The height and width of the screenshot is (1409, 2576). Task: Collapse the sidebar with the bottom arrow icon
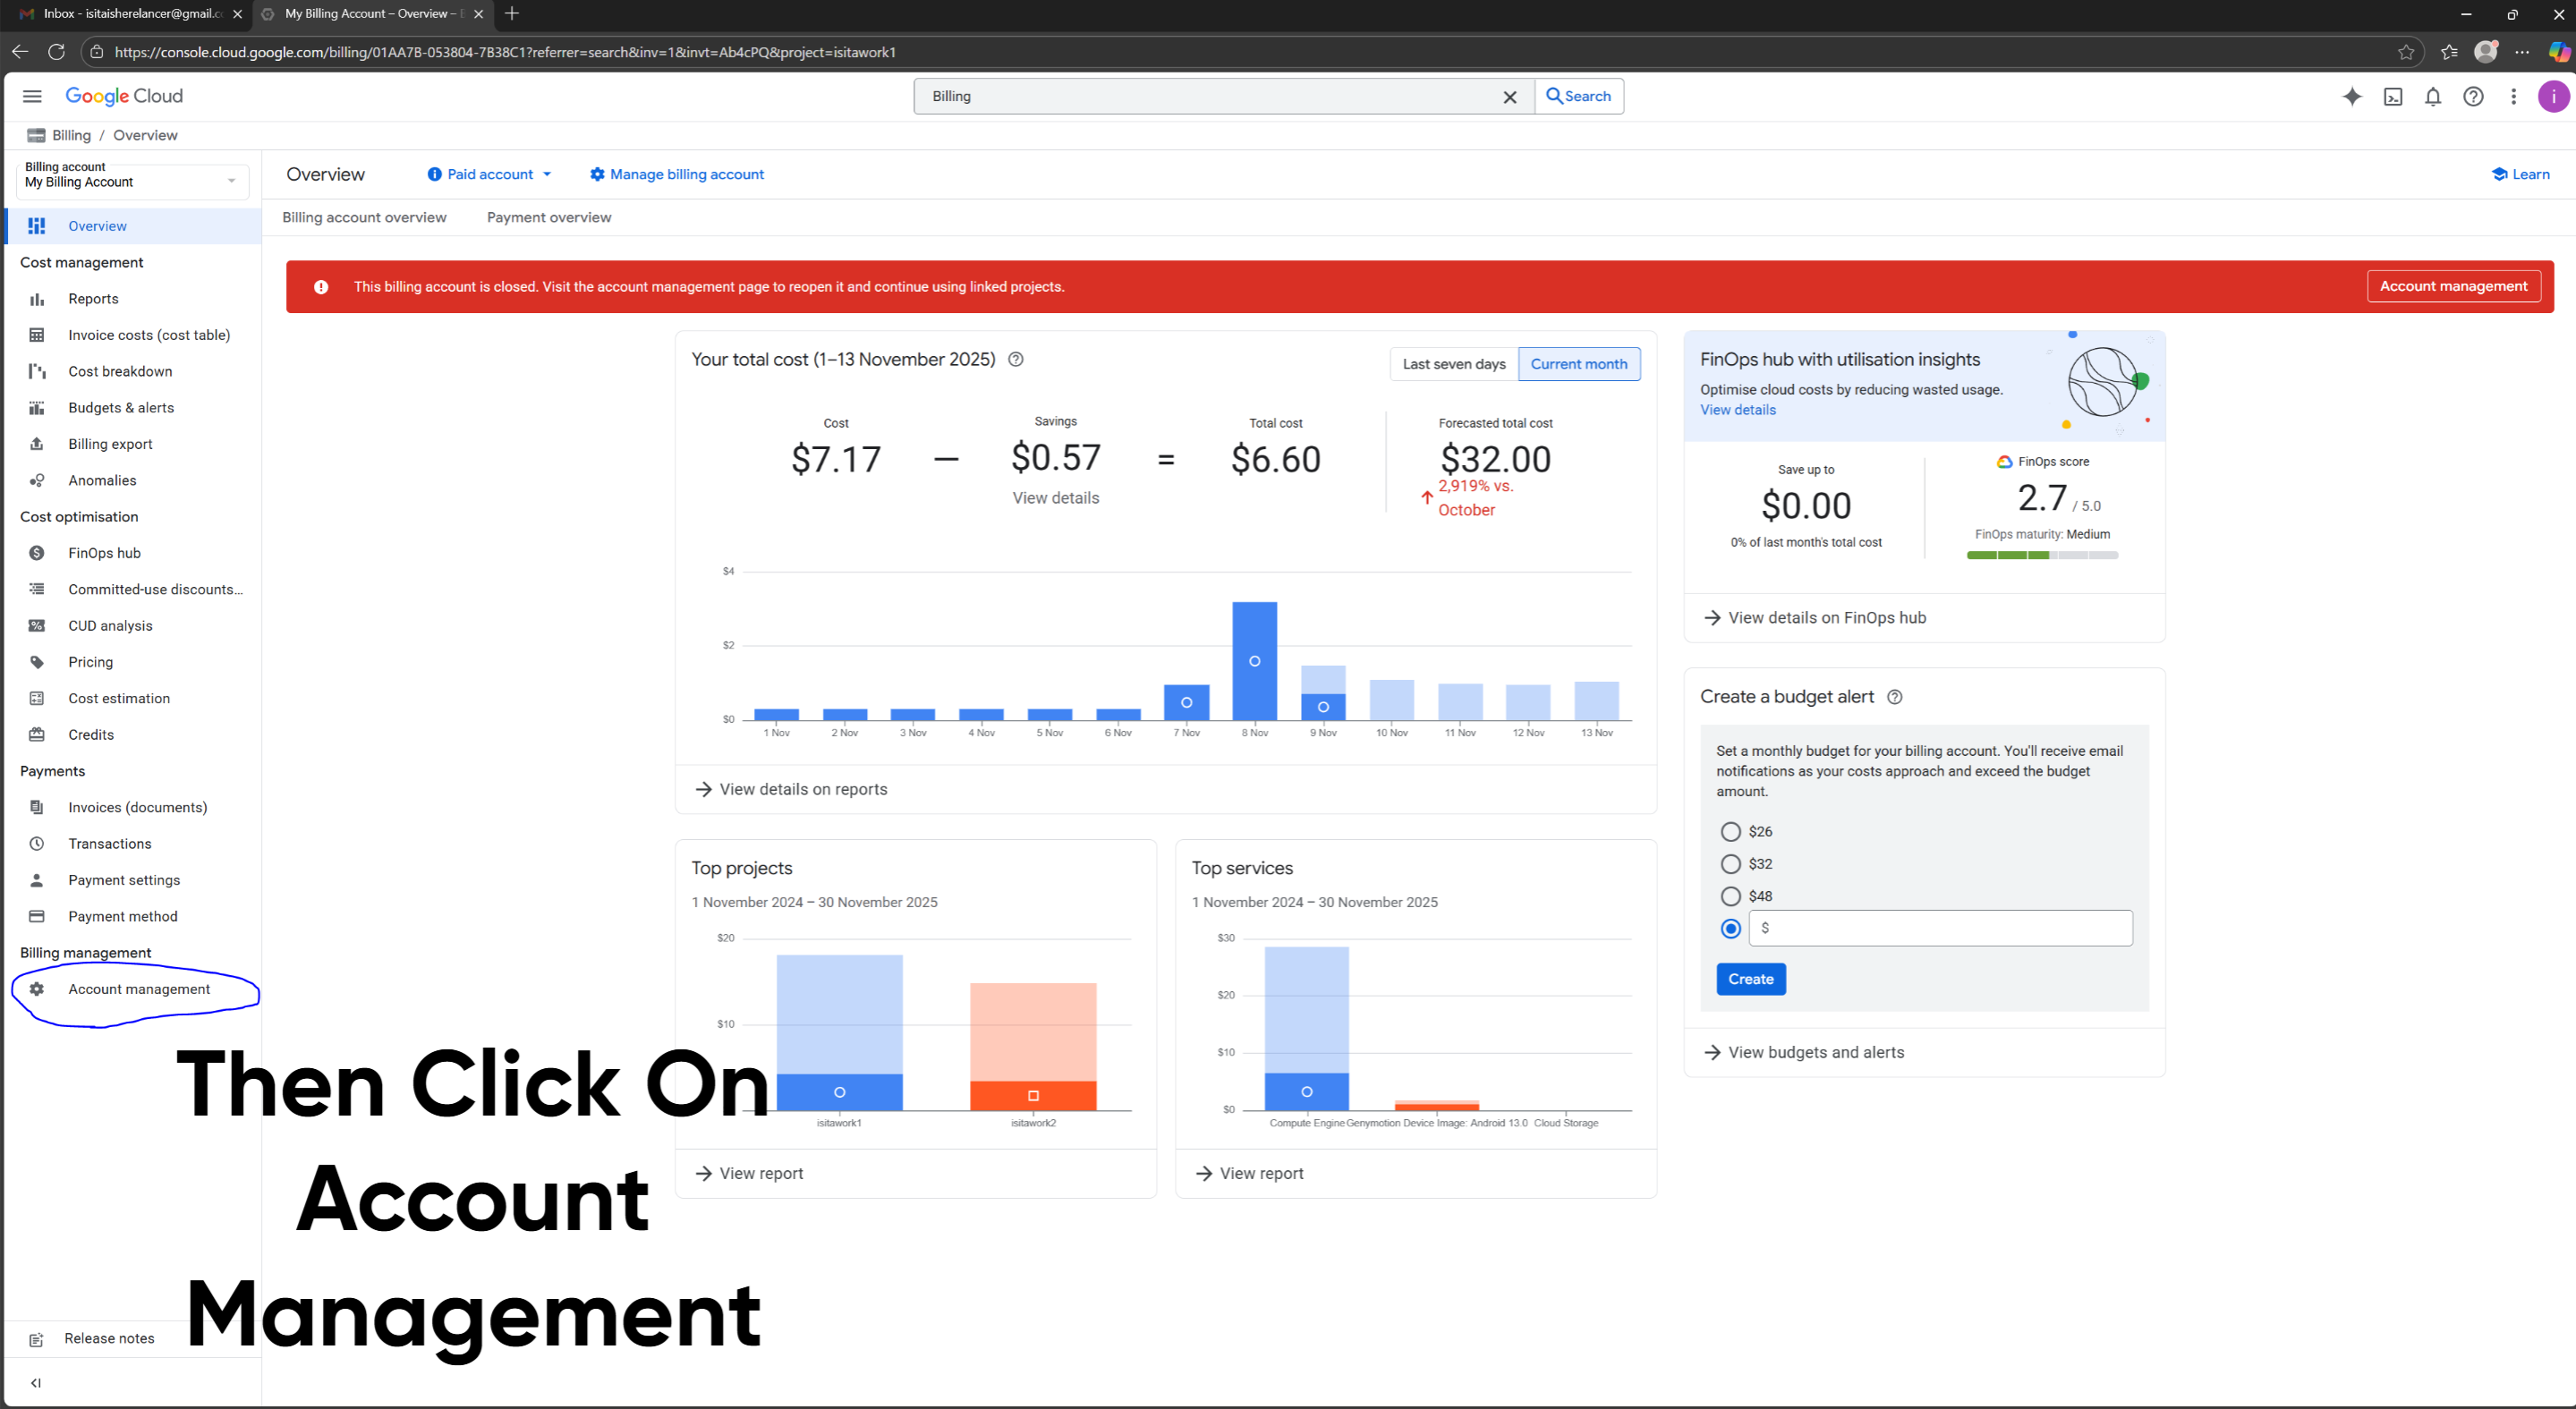36,1383
